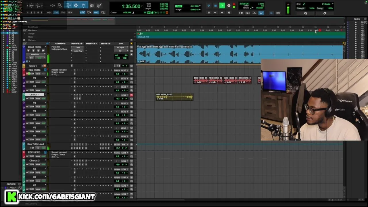Toggle the Online sync button in transport
The width and height of the screenshot is (368, 207).
tap(209, 5)
